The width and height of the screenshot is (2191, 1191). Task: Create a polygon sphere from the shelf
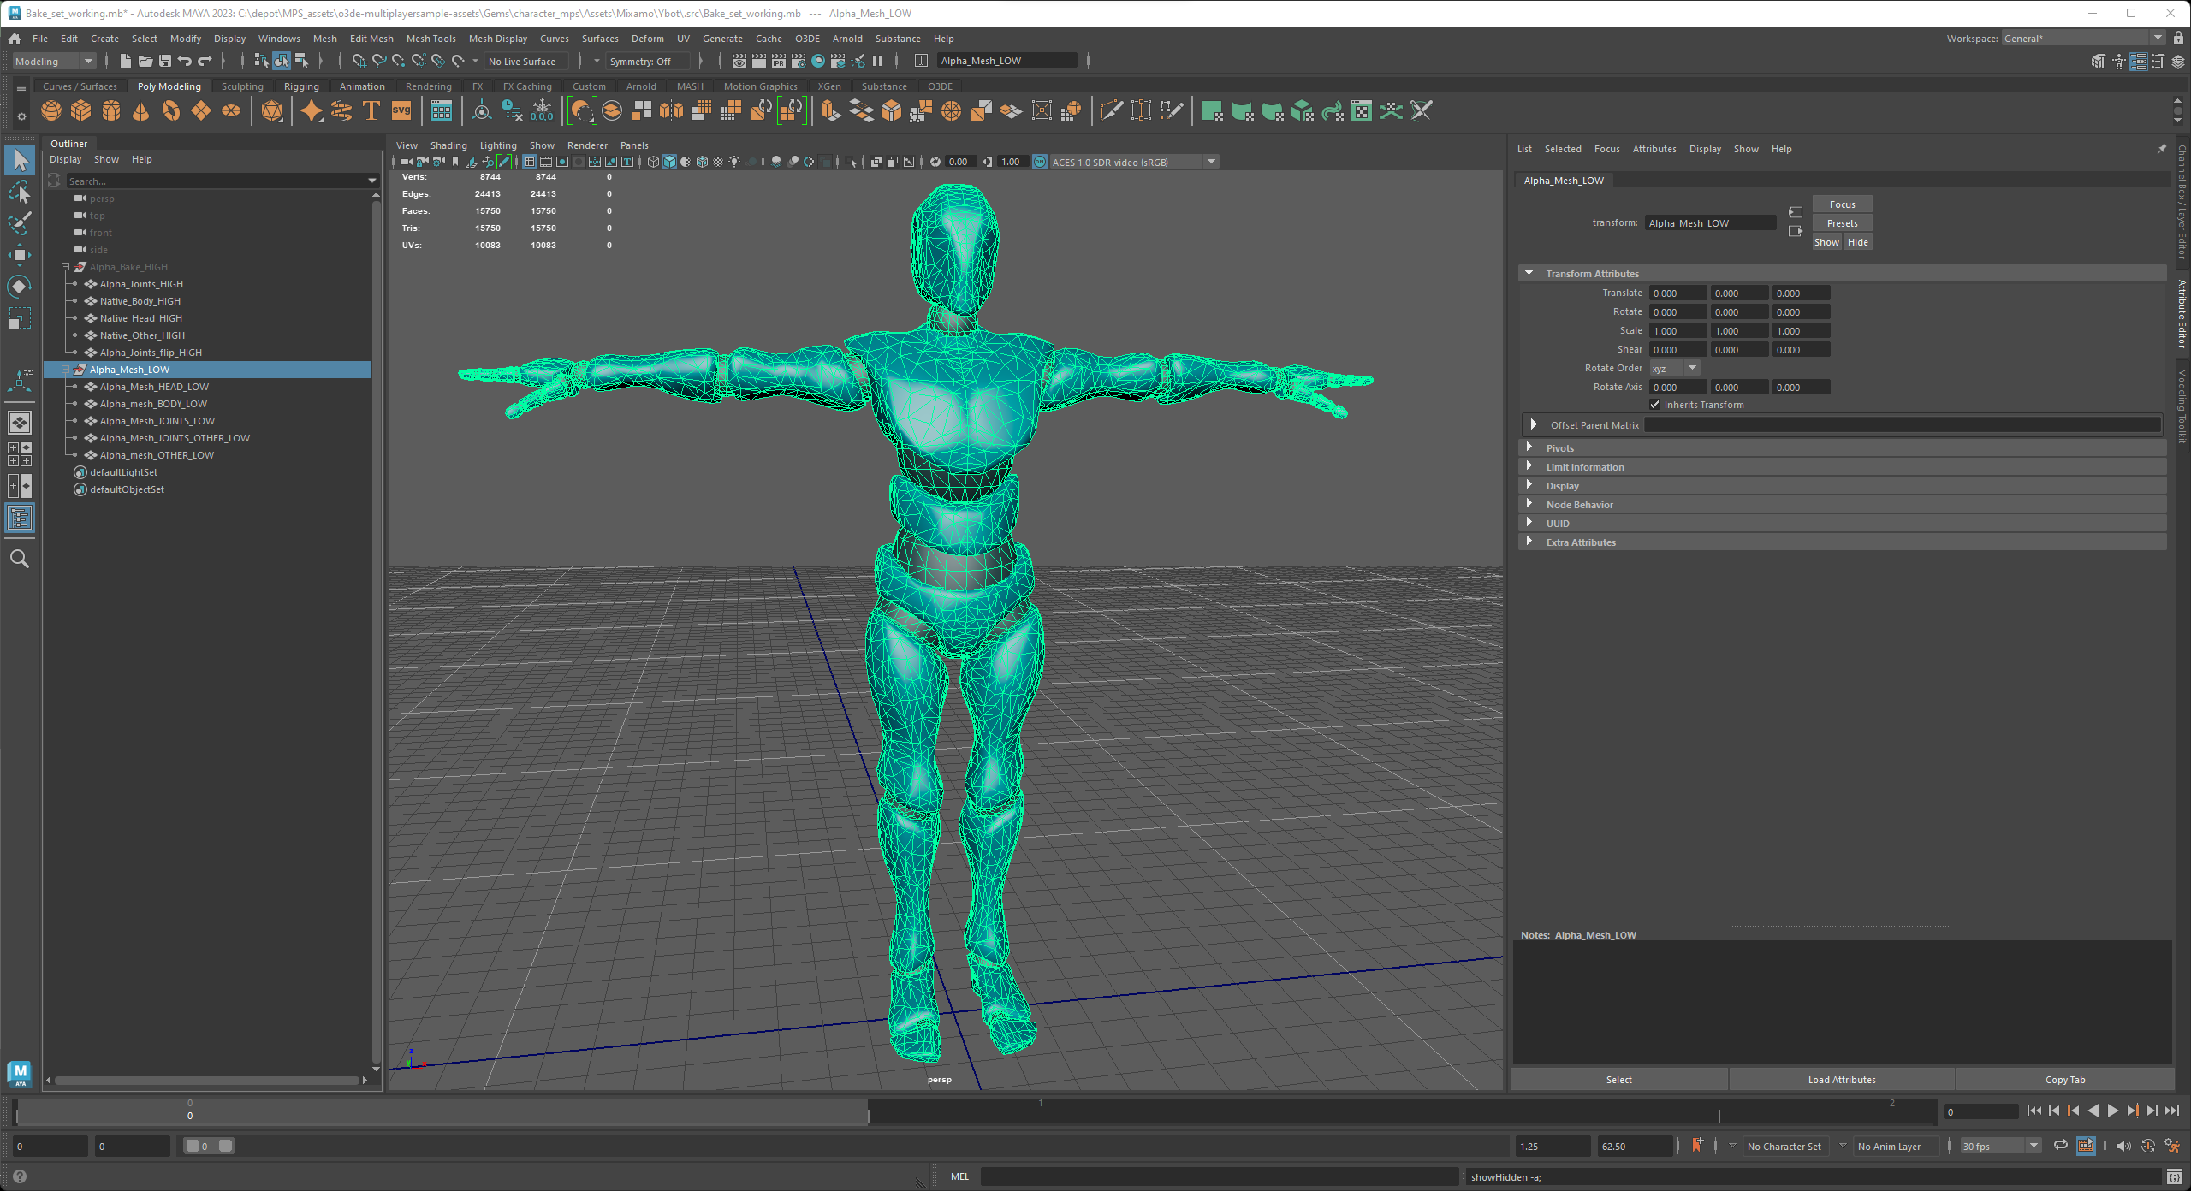pos(51,111)
